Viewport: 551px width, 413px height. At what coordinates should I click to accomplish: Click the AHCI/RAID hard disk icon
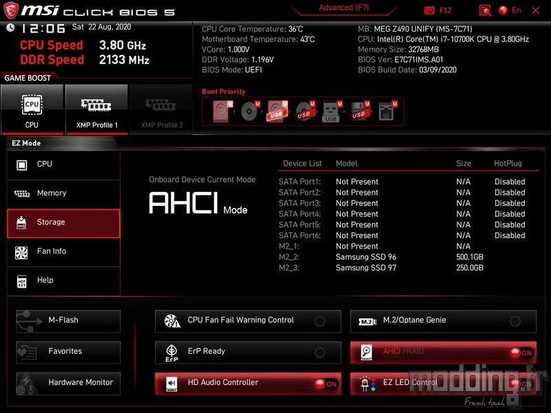[366, 352]
